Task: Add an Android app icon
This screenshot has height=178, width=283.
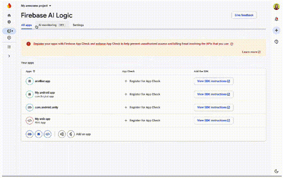Action: point(38,134)
